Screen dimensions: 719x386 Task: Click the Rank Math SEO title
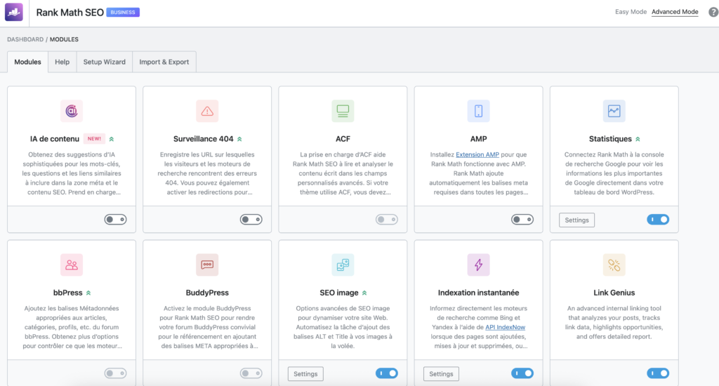click(70, 13)
